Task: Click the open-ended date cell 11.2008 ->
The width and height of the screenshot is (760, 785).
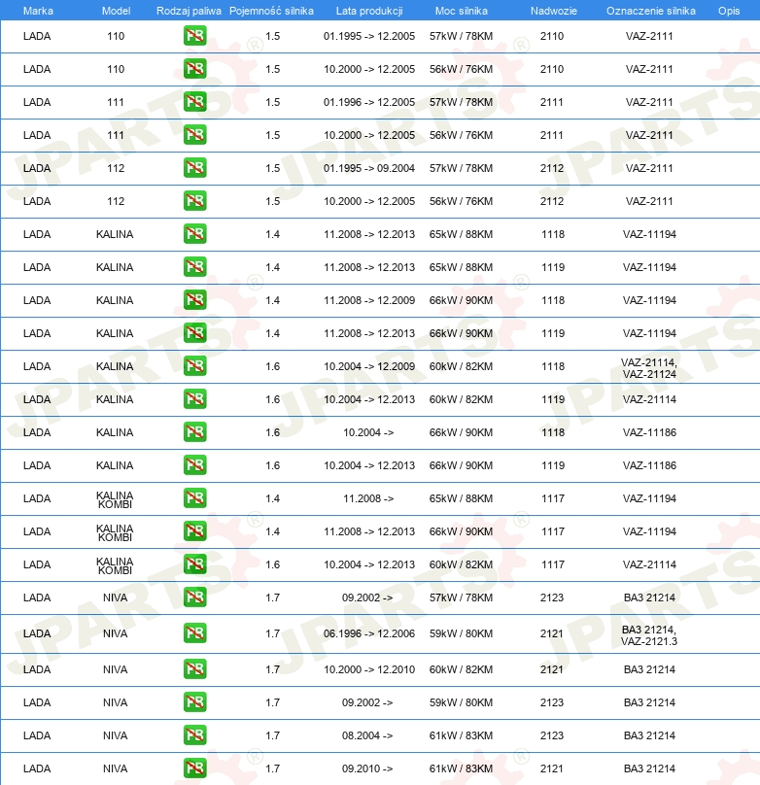Action: [x=368, y=498]
